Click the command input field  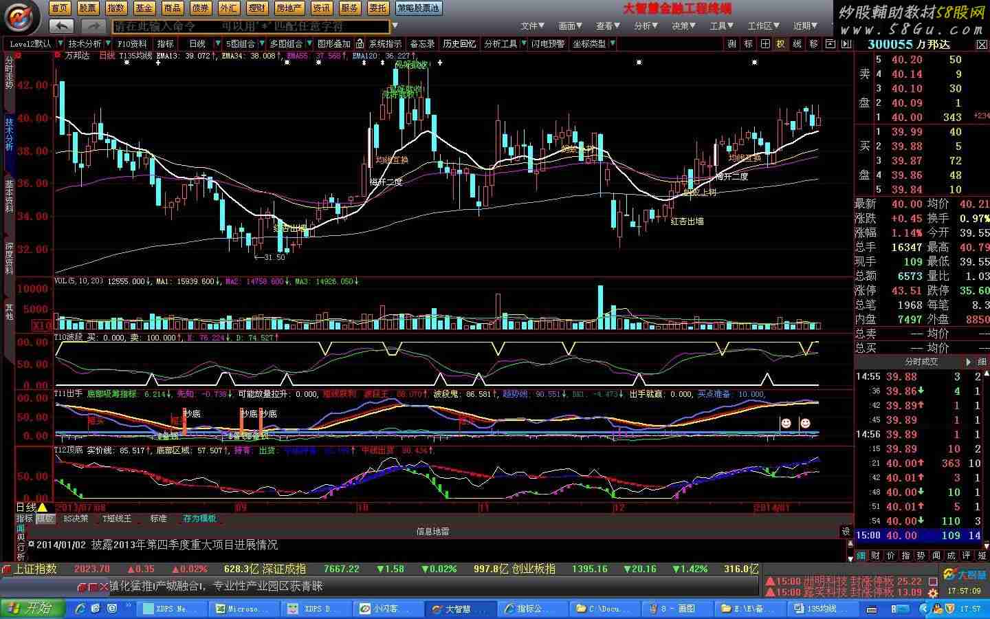[x=251, y=26]
